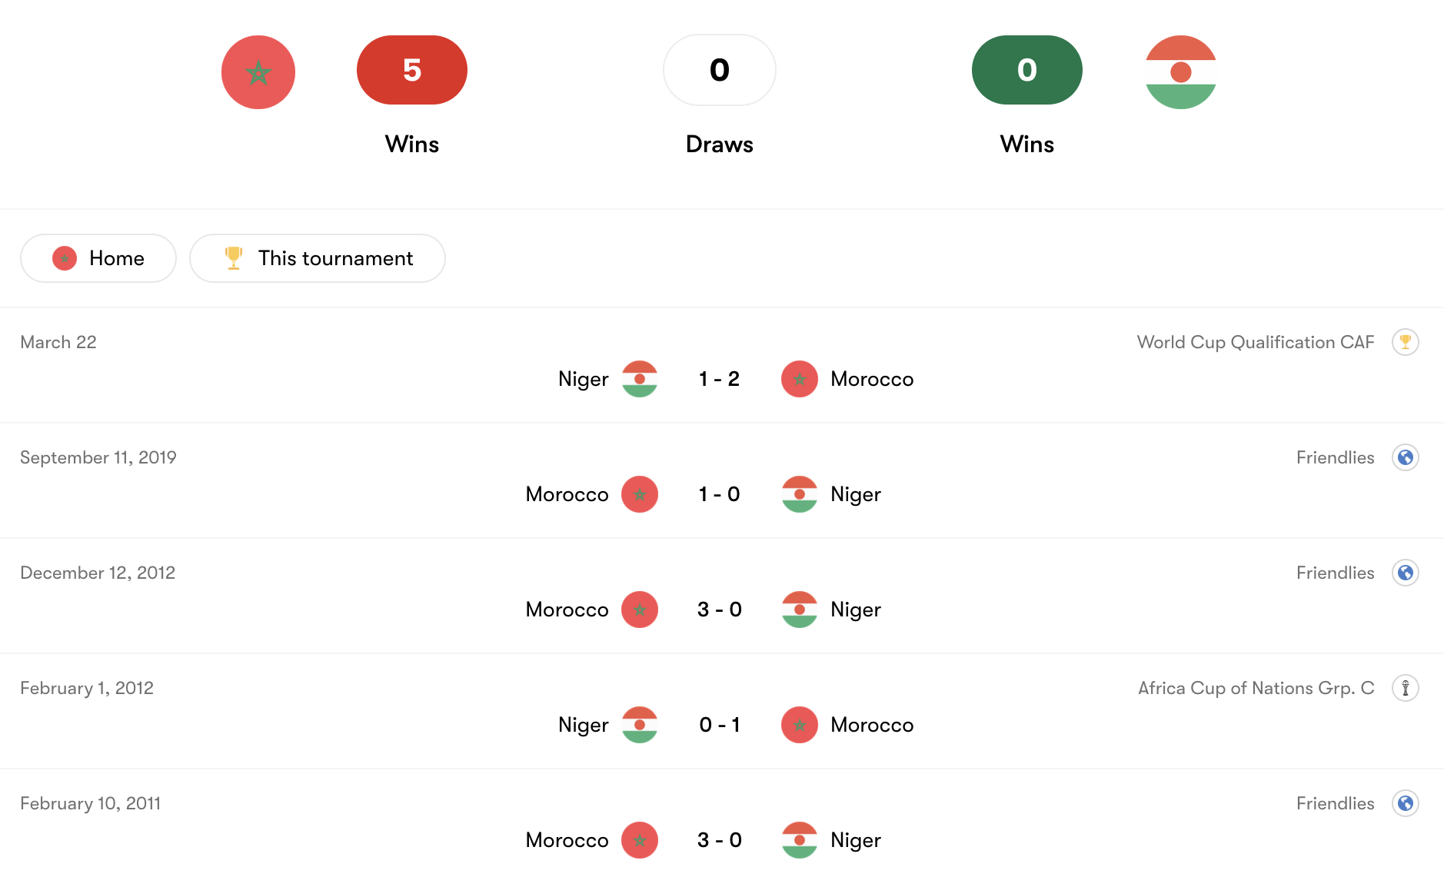Open the Africa Cup of Nations Grp. C link
The height and width of the screenshot is (887, 1444).
click(x=1256, y=688)
